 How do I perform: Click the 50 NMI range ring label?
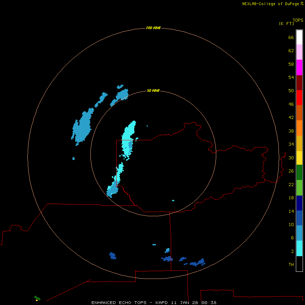point(153,90)
